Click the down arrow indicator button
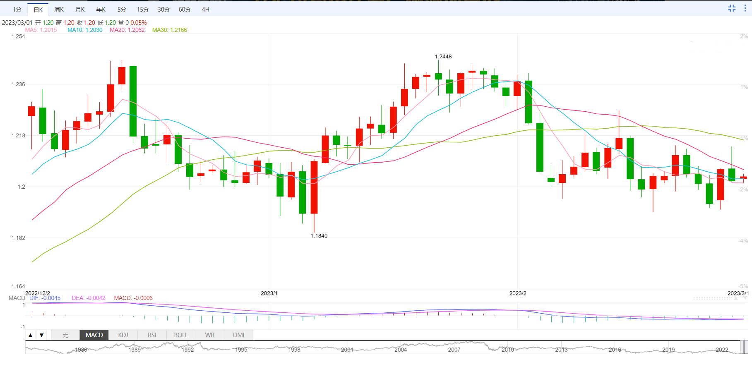Screen dimensions: 752x367 41,335
